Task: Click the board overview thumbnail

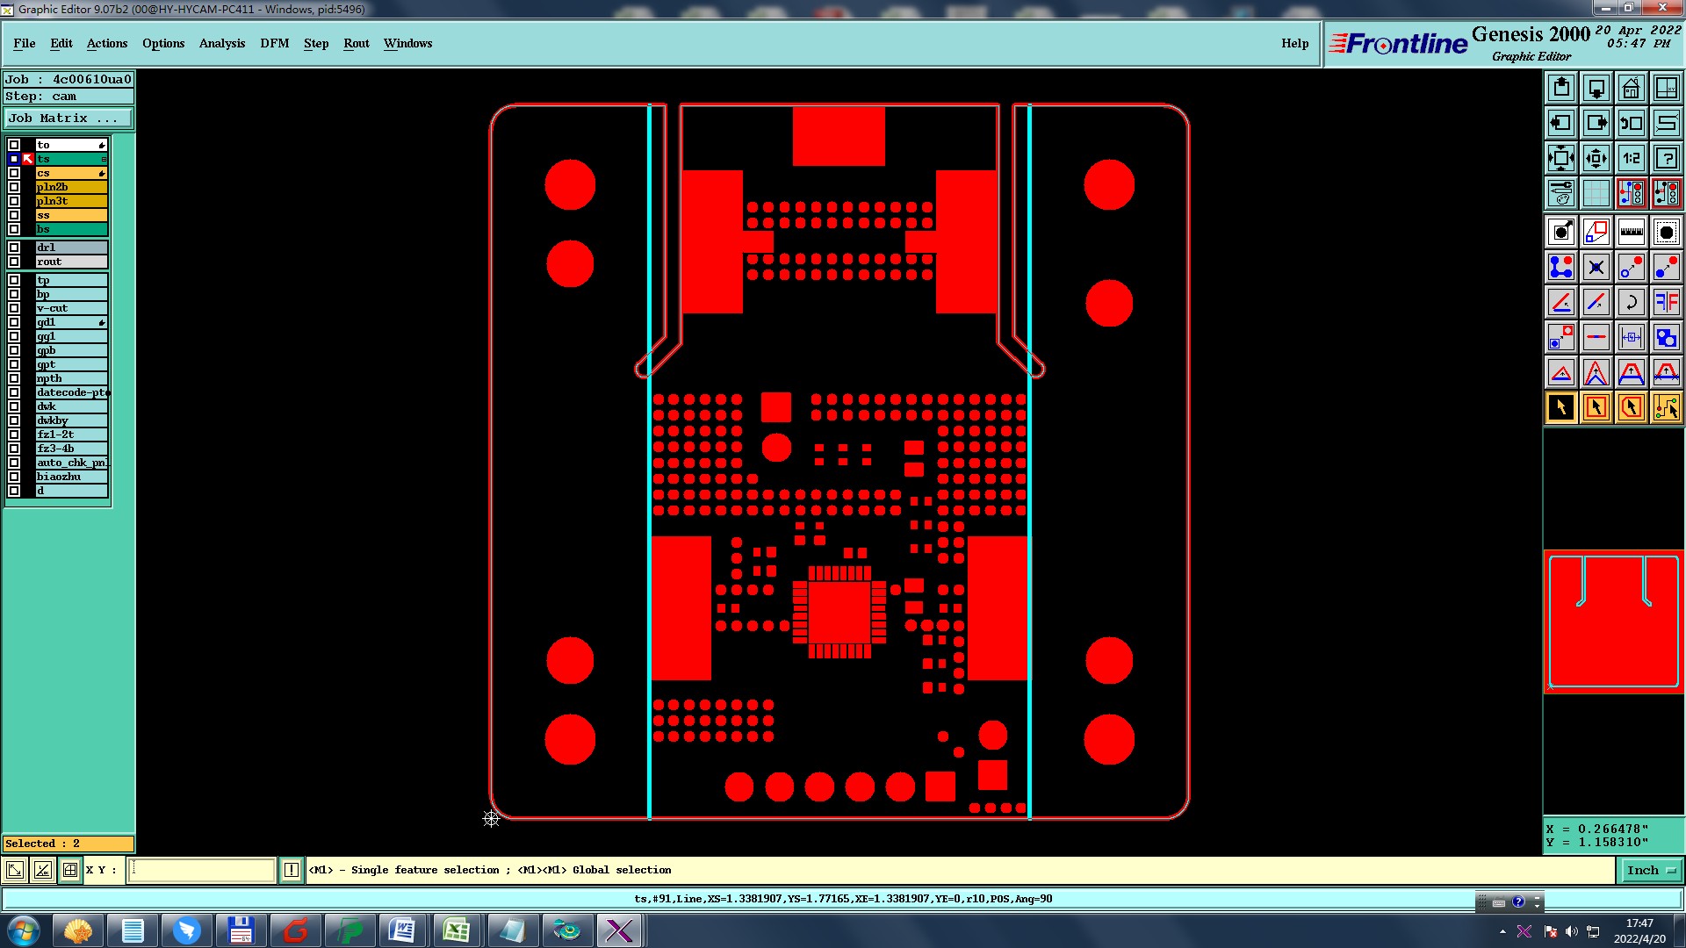Action: [x=1613, y=621]
